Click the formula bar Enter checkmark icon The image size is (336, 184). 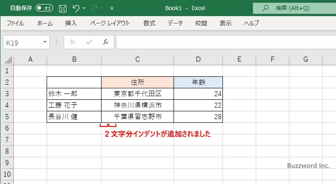tap(89, 42)
